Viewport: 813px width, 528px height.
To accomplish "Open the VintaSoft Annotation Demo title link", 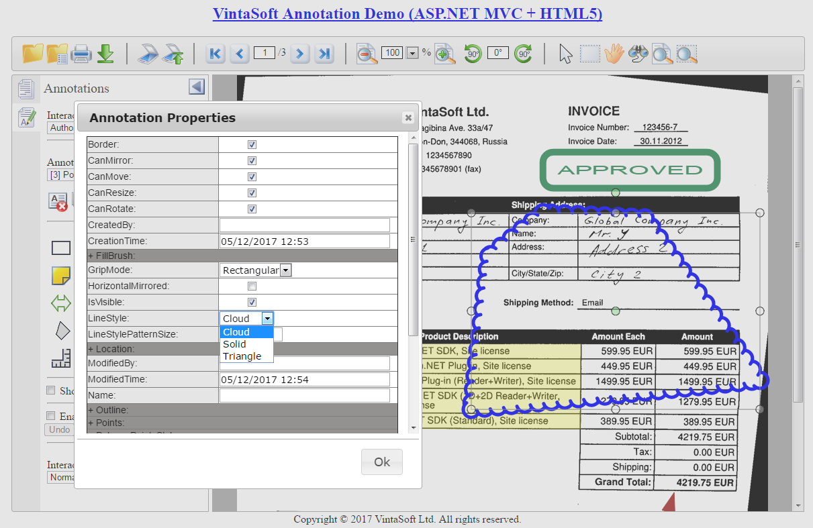I will pos(407,13).
